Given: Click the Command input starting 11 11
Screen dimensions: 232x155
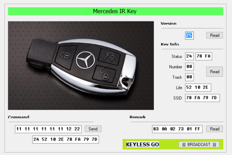Looking at the screenshot, I should pyautogui.click(x=48, y=129).
